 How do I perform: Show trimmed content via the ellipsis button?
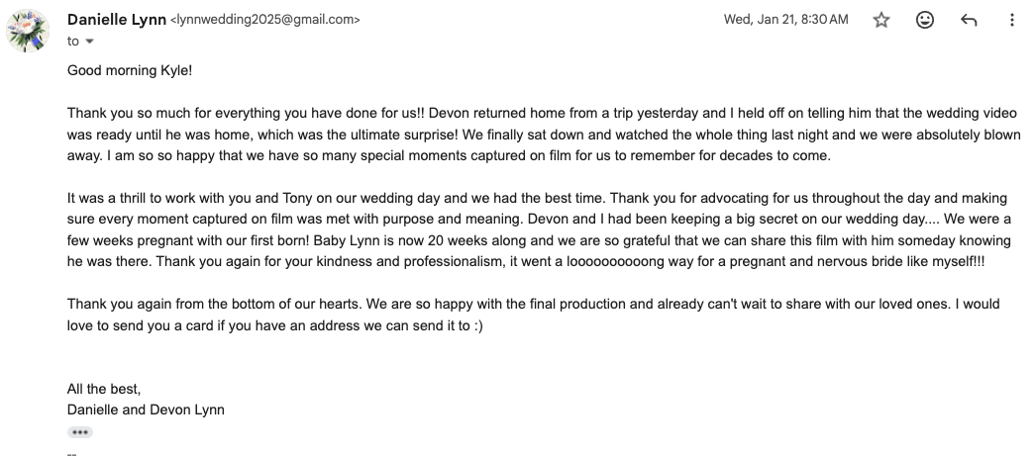pyautogui.click(x=80, y=432)
